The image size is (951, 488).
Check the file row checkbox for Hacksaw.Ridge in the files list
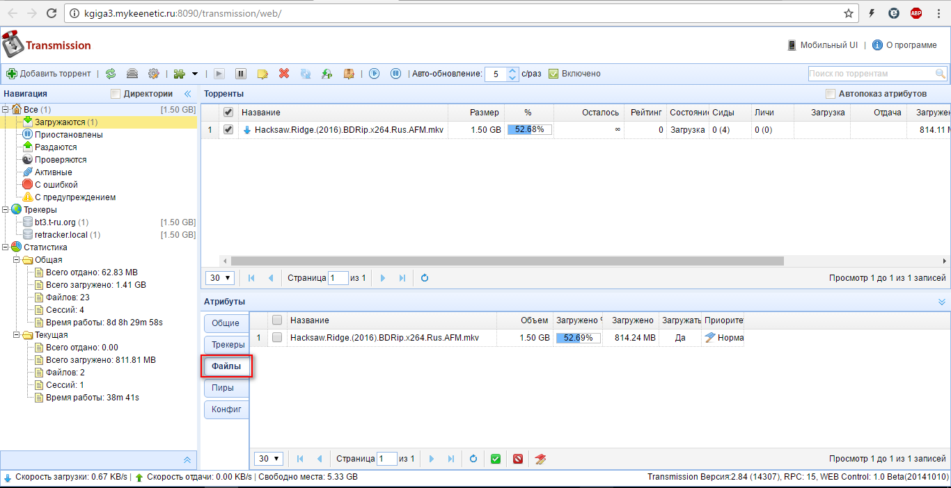(x=277, y=338)
